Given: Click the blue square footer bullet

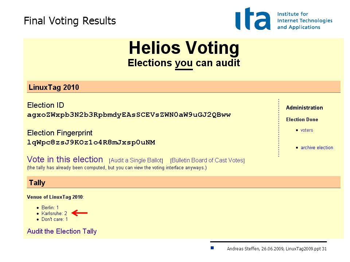Looking at the screenshot, I should click(212, 248).
